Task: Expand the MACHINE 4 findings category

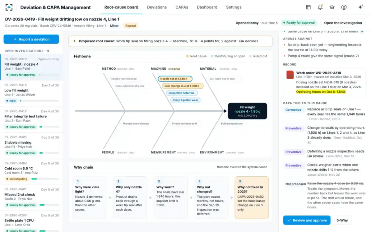Action: coord(165,69)
